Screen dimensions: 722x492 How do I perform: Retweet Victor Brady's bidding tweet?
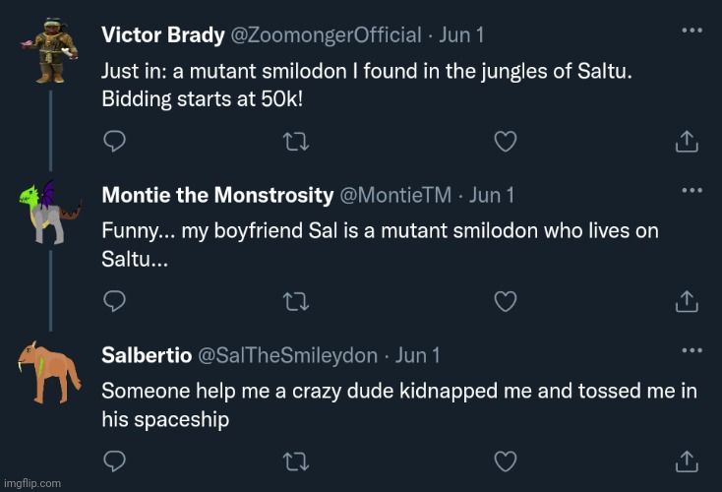[x=295, y=142]
